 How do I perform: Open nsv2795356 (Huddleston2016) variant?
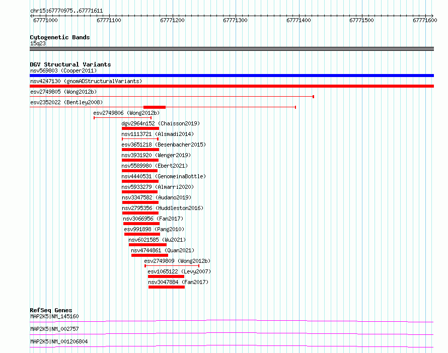click(163, 208)
